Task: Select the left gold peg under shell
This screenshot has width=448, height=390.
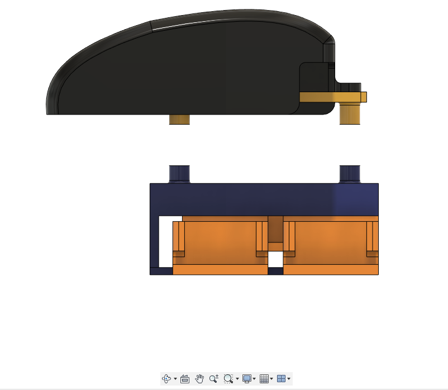Action: [179, 120]
